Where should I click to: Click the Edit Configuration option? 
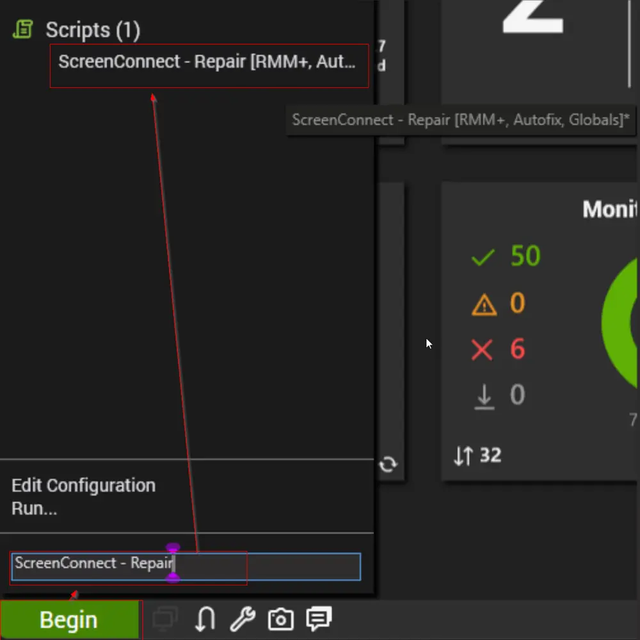[84, 486]
